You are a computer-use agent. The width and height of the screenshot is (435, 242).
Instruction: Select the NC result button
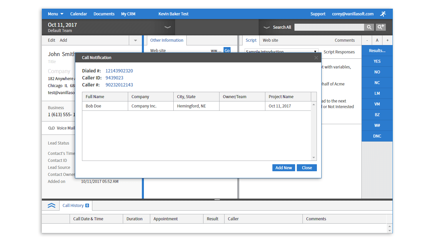click(x=377, y=83)
